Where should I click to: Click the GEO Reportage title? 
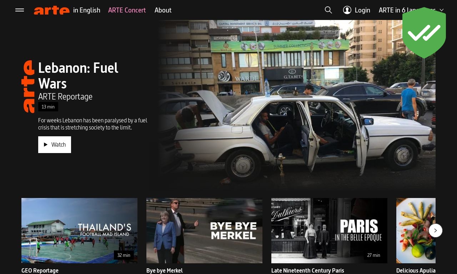tap(40, 270)
